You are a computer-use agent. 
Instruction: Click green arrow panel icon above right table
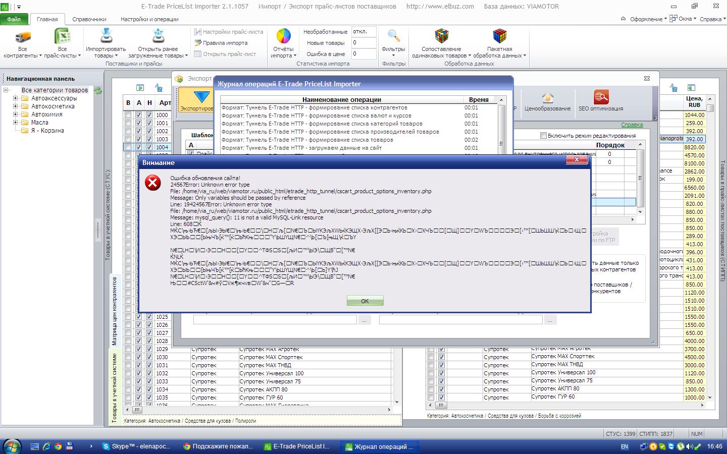pos(692,88)
